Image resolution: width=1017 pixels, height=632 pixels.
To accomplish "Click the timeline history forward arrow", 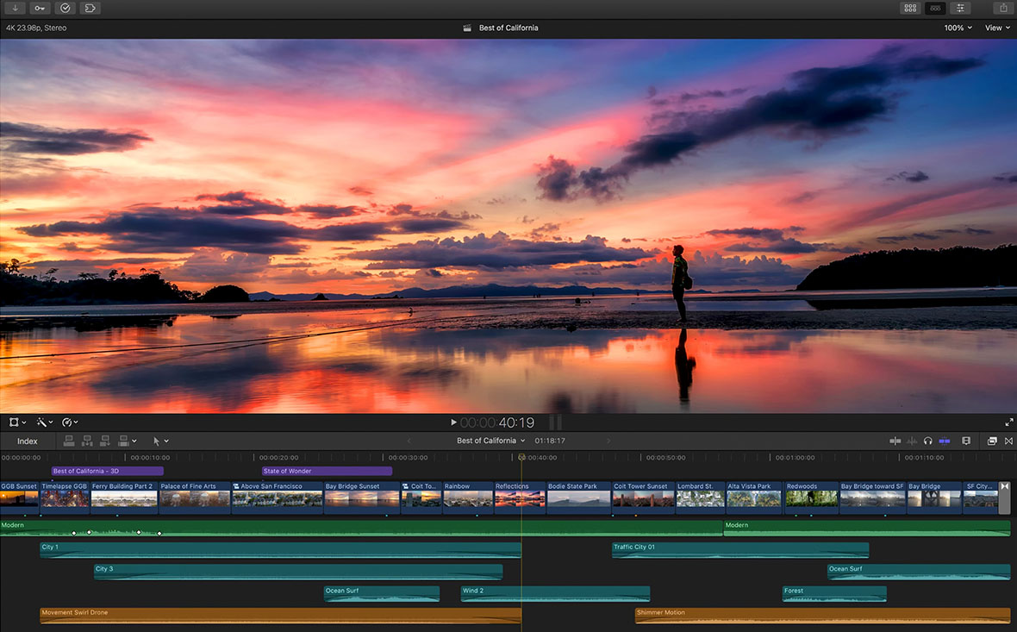I will pos(609,440).
